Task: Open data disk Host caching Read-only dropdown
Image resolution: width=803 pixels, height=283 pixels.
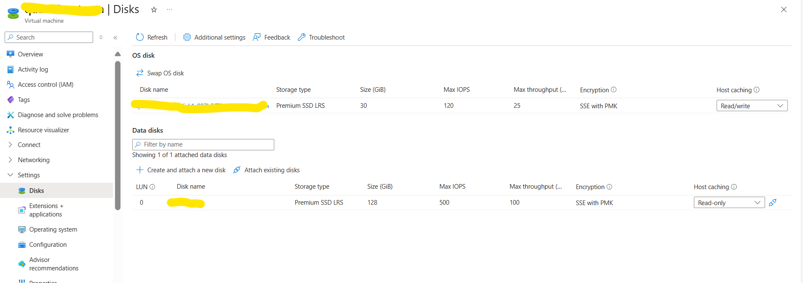Action: tap(729, 203)
